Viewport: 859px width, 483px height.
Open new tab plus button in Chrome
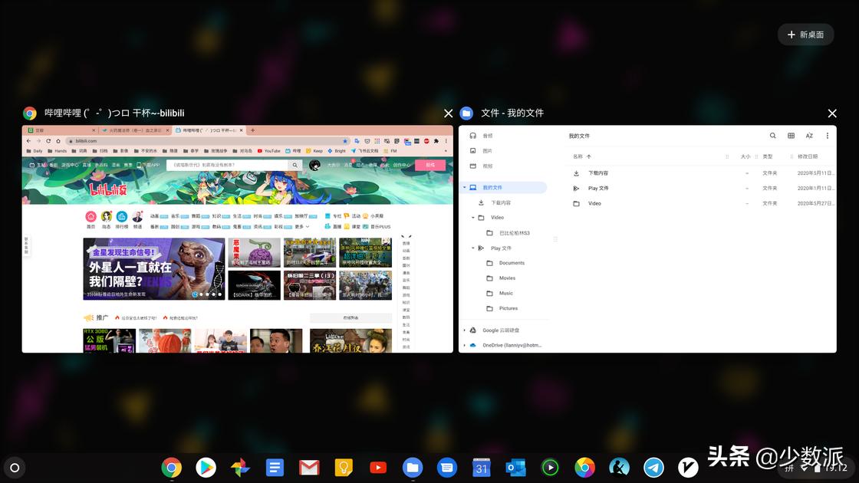click(252, 130)
